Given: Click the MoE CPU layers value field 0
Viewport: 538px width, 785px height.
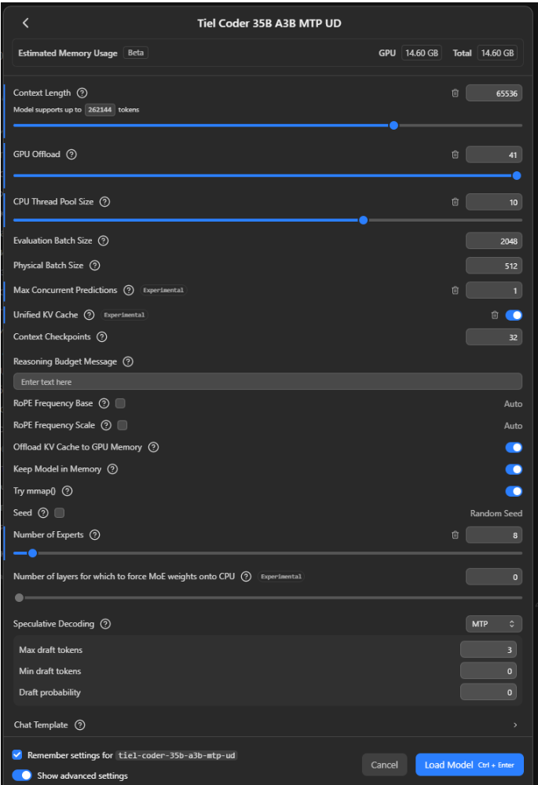Looking at the screenshot, I should coord(494,578).
